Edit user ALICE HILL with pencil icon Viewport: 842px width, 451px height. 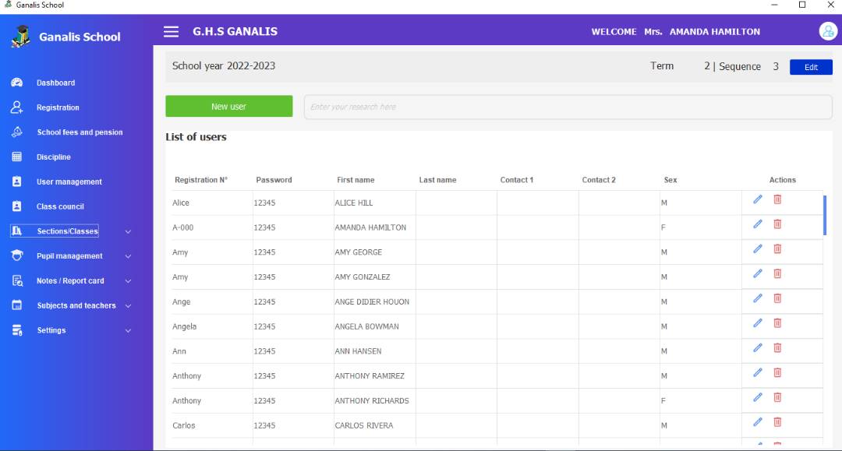tap(758, 199)
